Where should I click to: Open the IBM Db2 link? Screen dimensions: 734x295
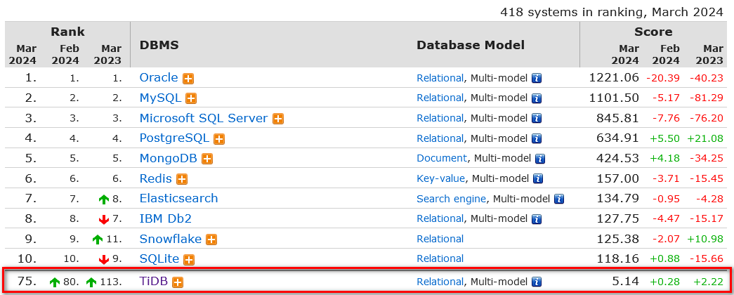165,219
